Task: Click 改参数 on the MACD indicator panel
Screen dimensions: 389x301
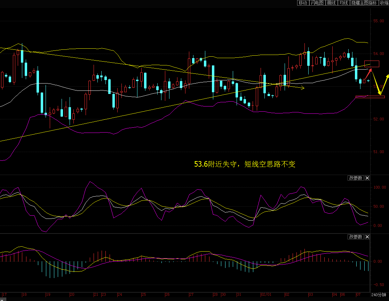Action: 355,237
